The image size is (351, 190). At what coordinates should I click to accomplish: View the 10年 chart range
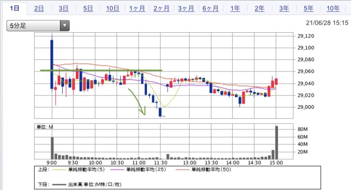(333, 8)
